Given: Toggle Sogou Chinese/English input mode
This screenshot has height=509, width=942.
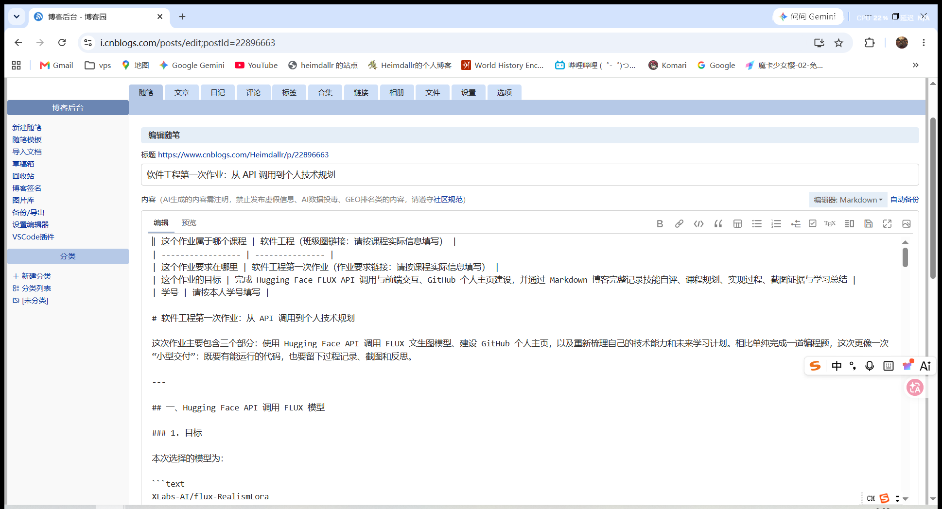Looking at the screenshot, I should click(837, 366).
